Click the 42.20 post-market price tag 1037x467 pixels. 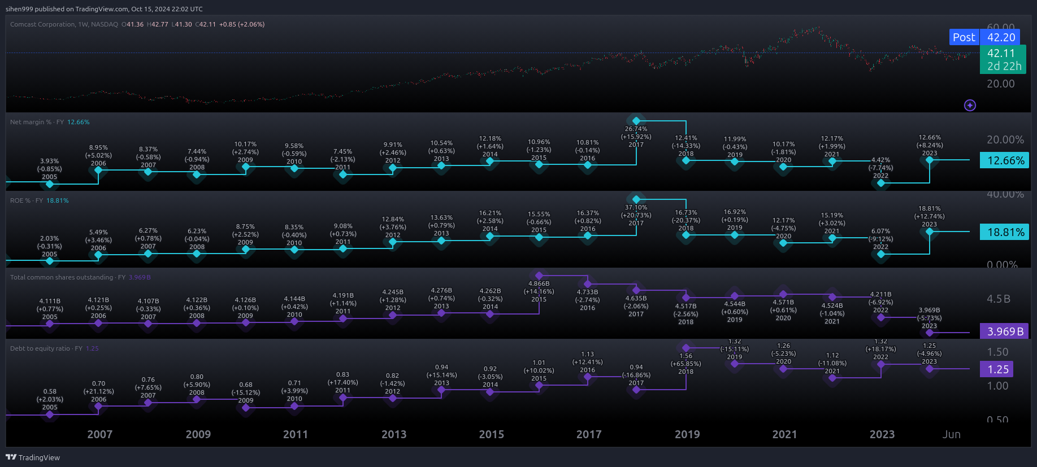pos(1001,37)
